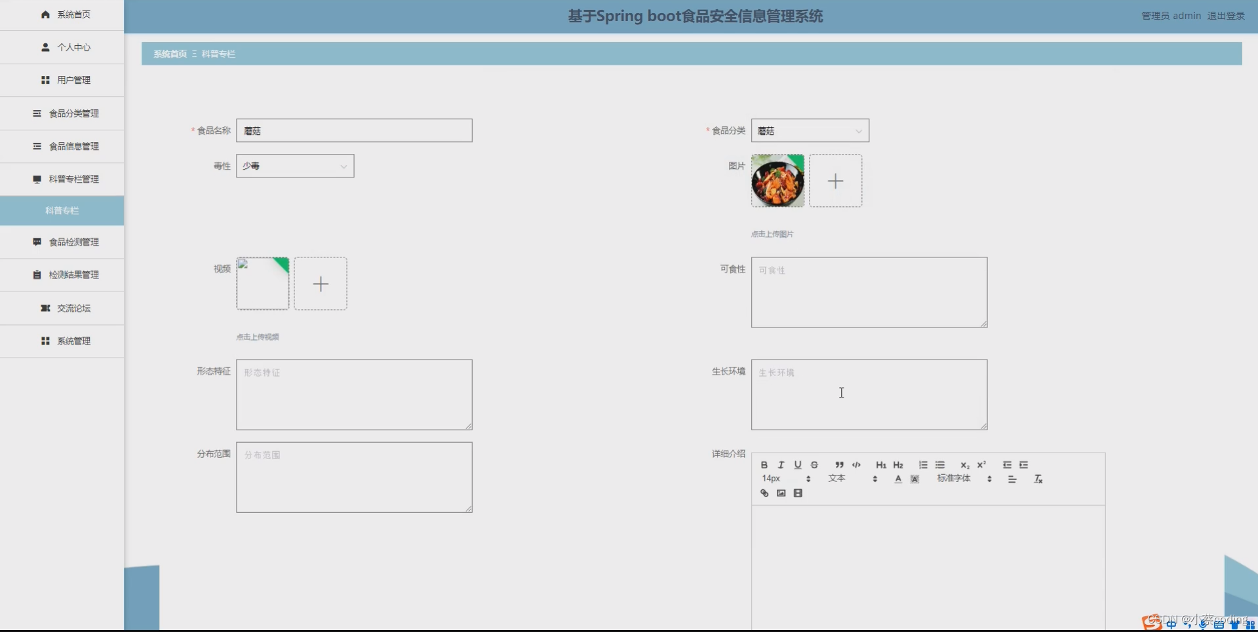The image size is (1258, 632).
Task: Open 交流论坛 in sidebar
Action: 62,308
